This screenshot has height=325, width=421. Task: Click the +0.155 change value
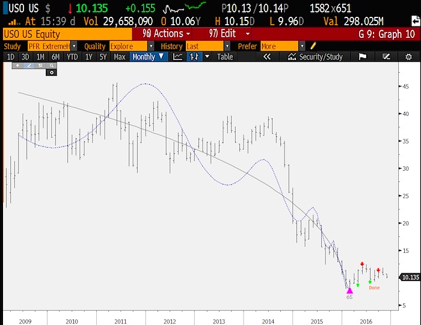point(140,8)
